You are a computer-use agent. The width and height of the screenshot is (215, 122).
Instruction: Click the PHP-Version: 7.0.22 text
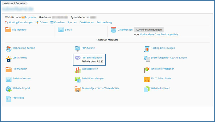92,62
